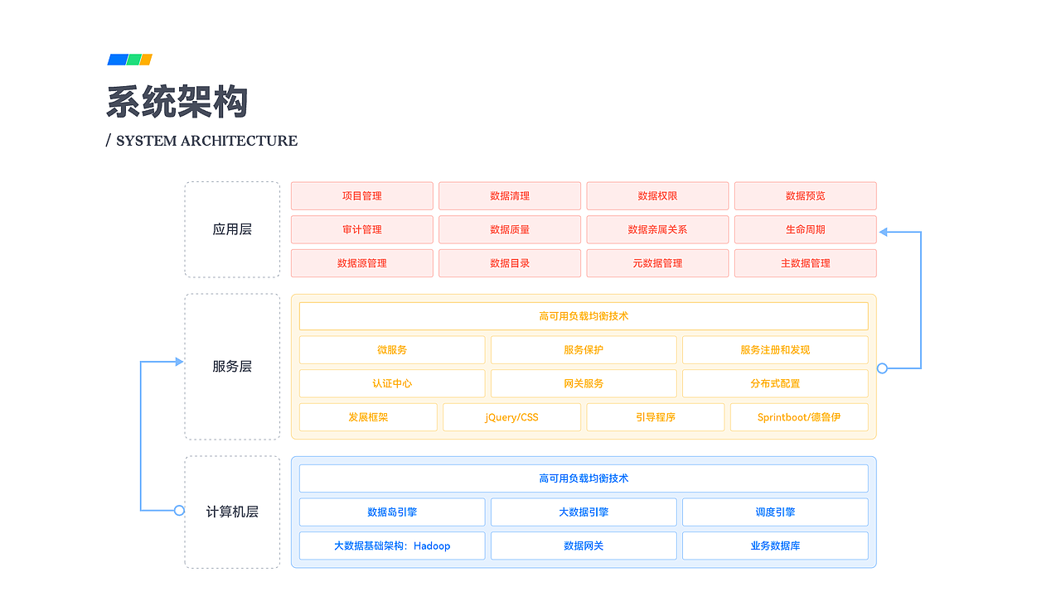The width and height of the screenshot is (1061, 596).
Task: Click the 项目管理 box
Action: 362,196
